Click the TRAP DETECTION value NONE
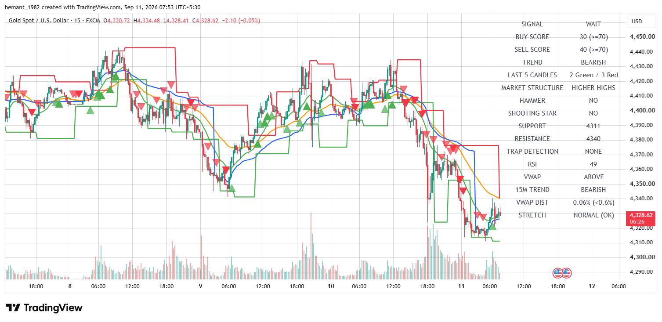662x322 pixels. (593, 152)
